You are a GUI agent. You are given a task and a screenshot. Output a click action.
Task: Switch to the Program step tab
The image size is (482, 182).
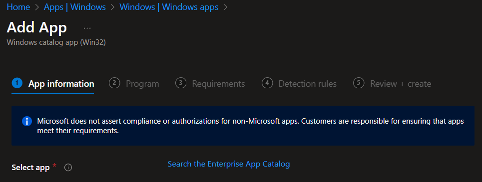[134, 83]
